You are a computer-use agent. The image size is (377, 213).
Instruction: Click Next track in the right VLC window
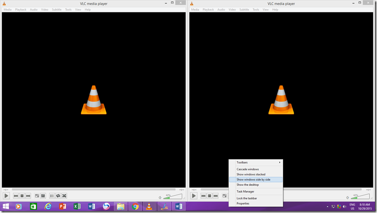tap(216, 196)
